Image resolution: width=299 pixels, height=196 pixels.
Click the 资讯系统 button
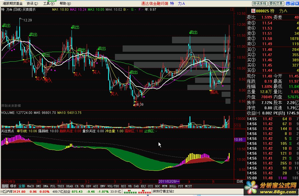point(260,4)
